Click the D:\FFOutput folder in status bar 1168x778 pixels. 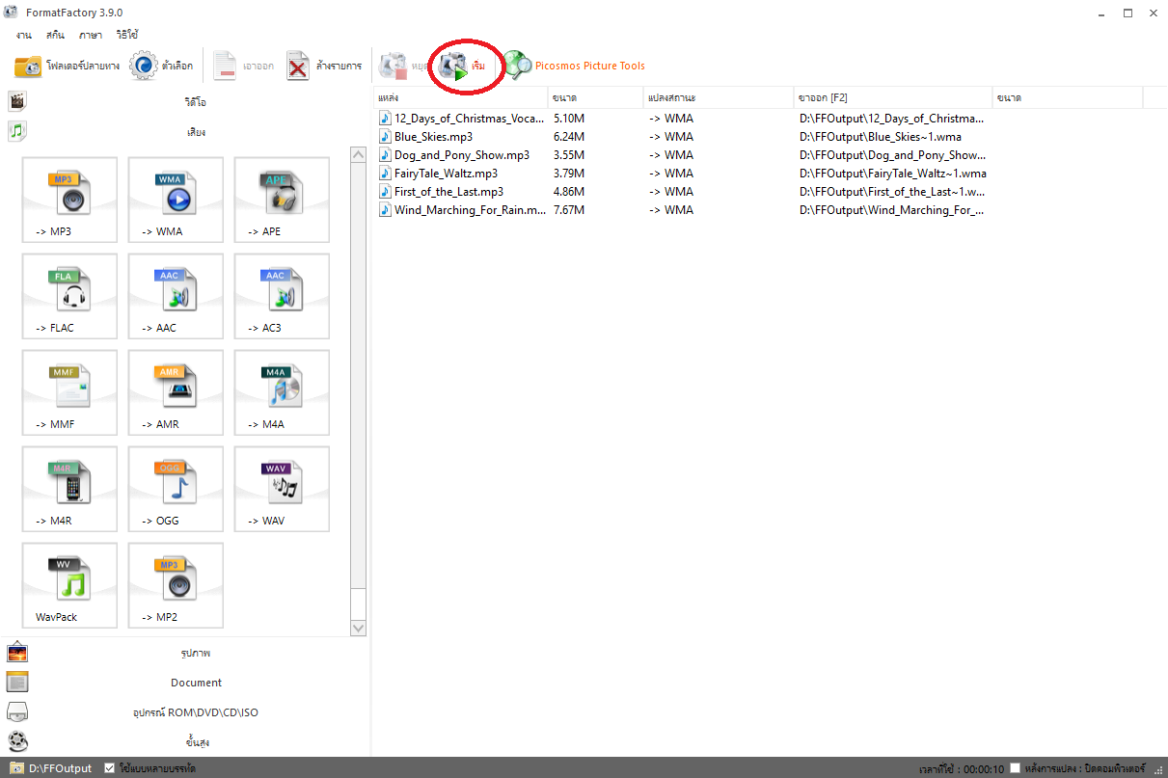coord(50,768)
